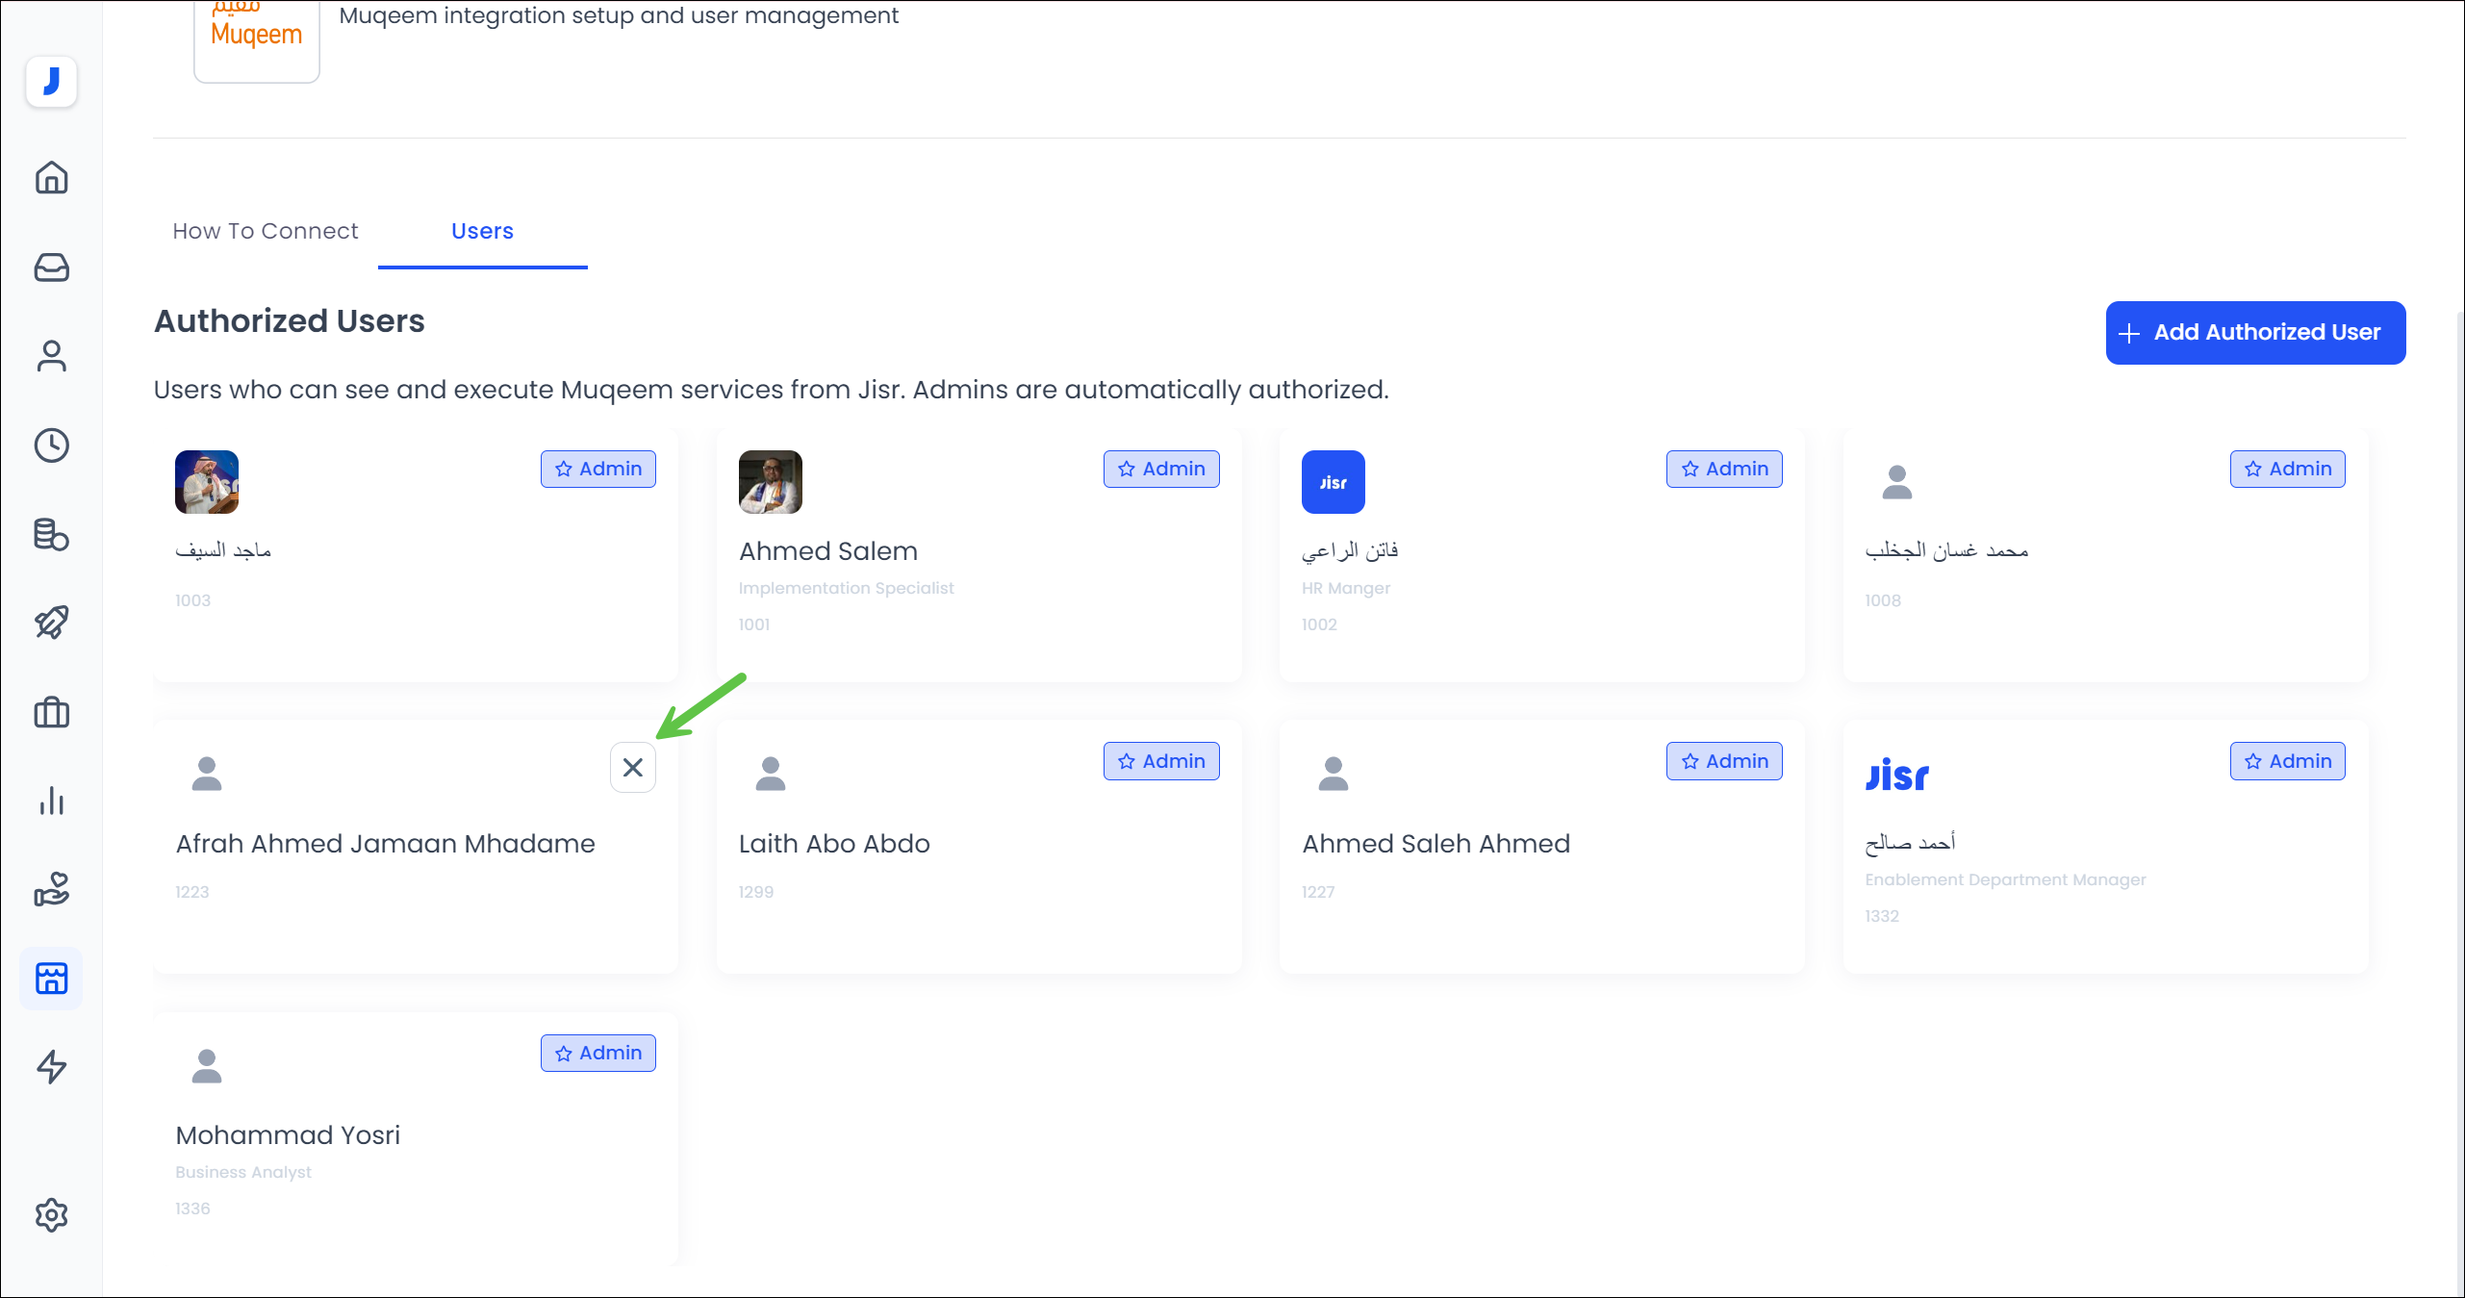This screenshot has height=1298, width=2465.
Task: Open the employee person icon in sidebar
Action: 51,356
